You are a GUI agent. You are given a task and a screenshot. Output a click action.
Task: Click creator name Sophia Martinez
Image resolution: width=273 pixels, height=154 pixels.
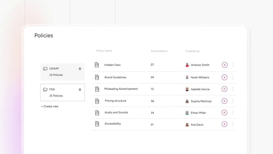click(201, 101)
